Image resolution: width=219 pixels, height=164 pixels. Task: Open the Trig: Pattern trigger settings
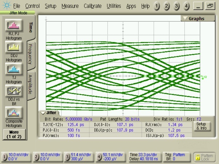coord(177,157)
